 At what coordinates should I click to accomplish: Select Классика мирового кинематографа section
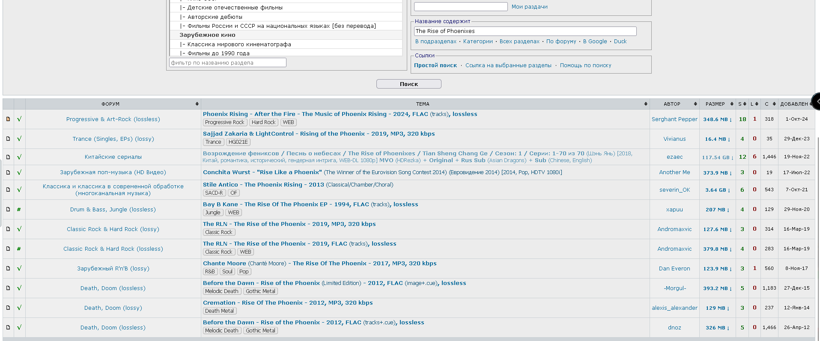coord(286,44)
